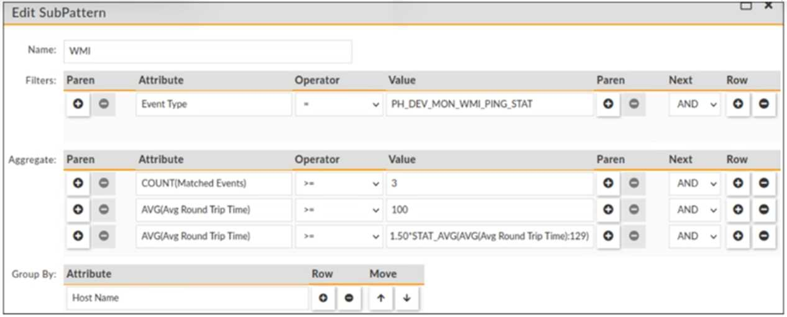Delete the COUNT(Matched Events) aggregate row
The image size is (787, 317).
tap(764, 184)
